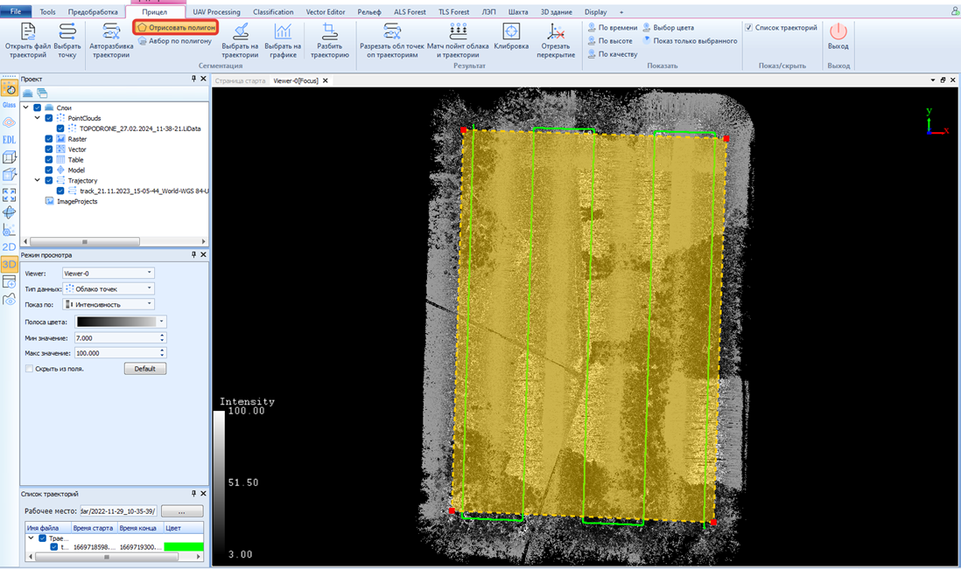Viewport: 961px width, 569px height.
Task: Click the green trajectory color cell
Action: click(x=184, y=547)
